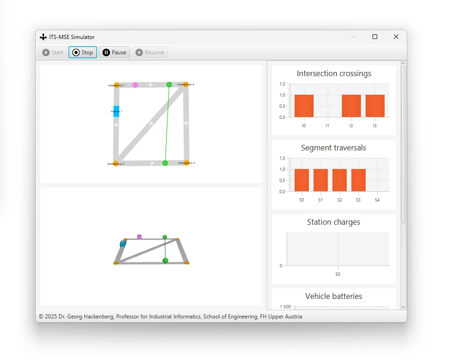450x363 pixels.
Task: Click the down arrow on the left road segment
Action: click(x=116, y=124)
